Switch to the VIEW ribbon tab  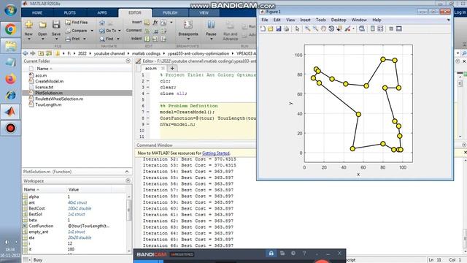[204, 13]
